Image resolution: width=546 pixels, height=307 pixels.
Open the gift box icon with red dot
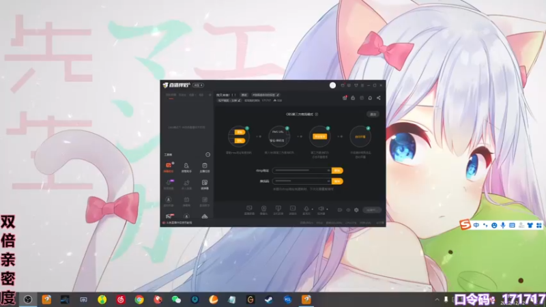[345, 98]
